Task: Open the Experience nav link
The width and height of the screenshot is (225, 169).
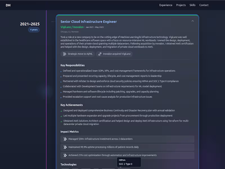Action: [166, 5]
